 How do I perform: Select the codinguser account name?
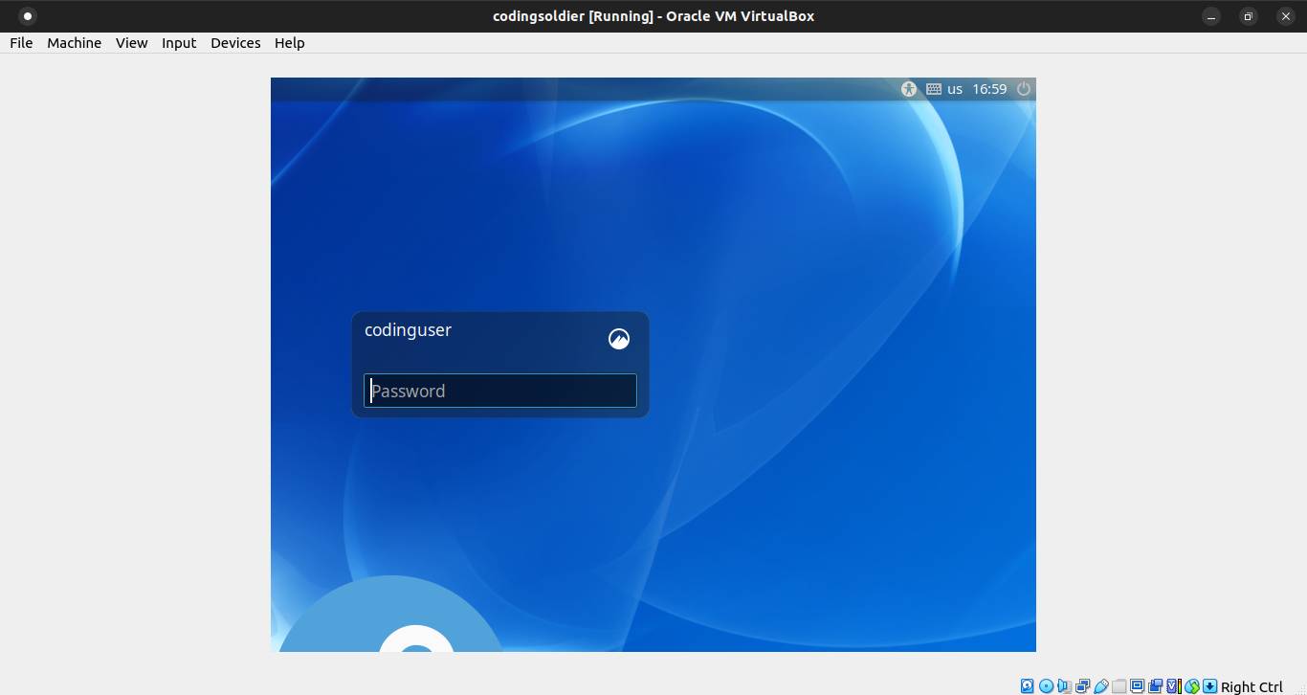[x=408, y=330]
